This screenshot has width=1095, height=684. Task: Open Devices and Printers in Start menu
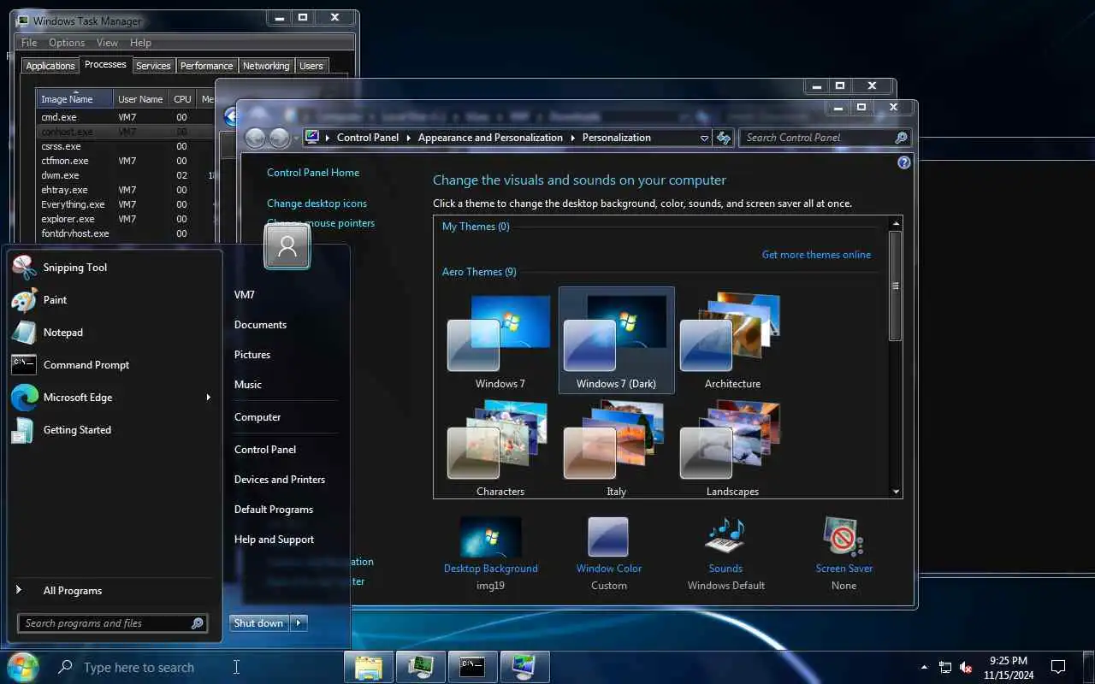coord(280,480)
